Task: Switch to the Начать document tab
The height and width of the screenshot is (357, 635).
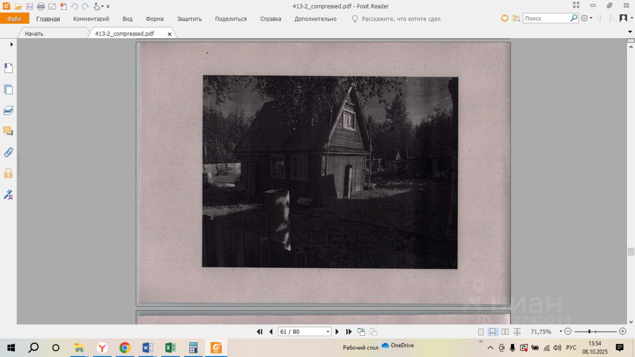Action: coord(34,34)
